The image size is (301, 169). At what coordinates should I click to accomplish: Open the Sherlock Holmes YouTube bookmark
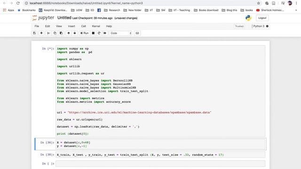click(x=270, y=10)
